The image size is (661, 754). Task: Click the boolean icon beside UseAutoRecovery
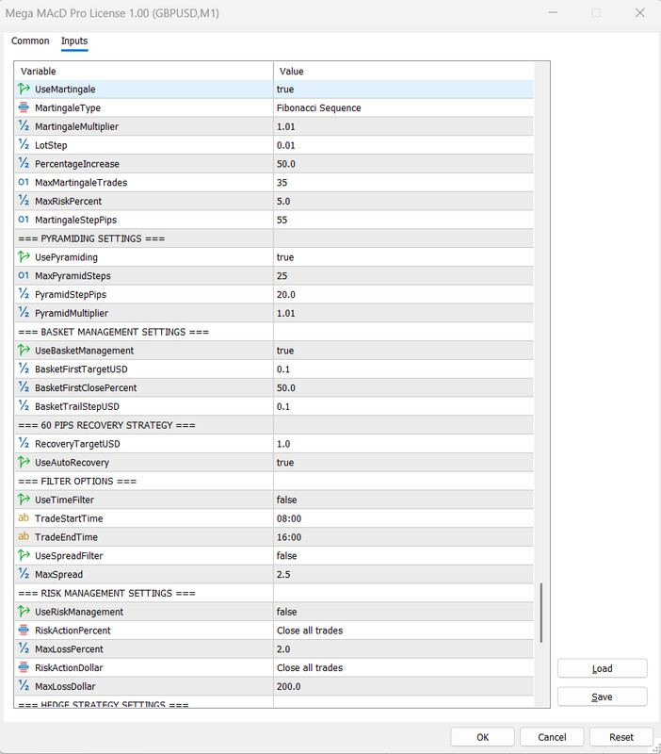point(24,462)
